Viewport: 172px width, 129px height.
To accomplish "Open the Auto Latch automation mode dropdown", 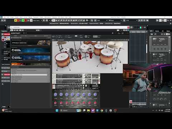I will click(x=37, y=20).
